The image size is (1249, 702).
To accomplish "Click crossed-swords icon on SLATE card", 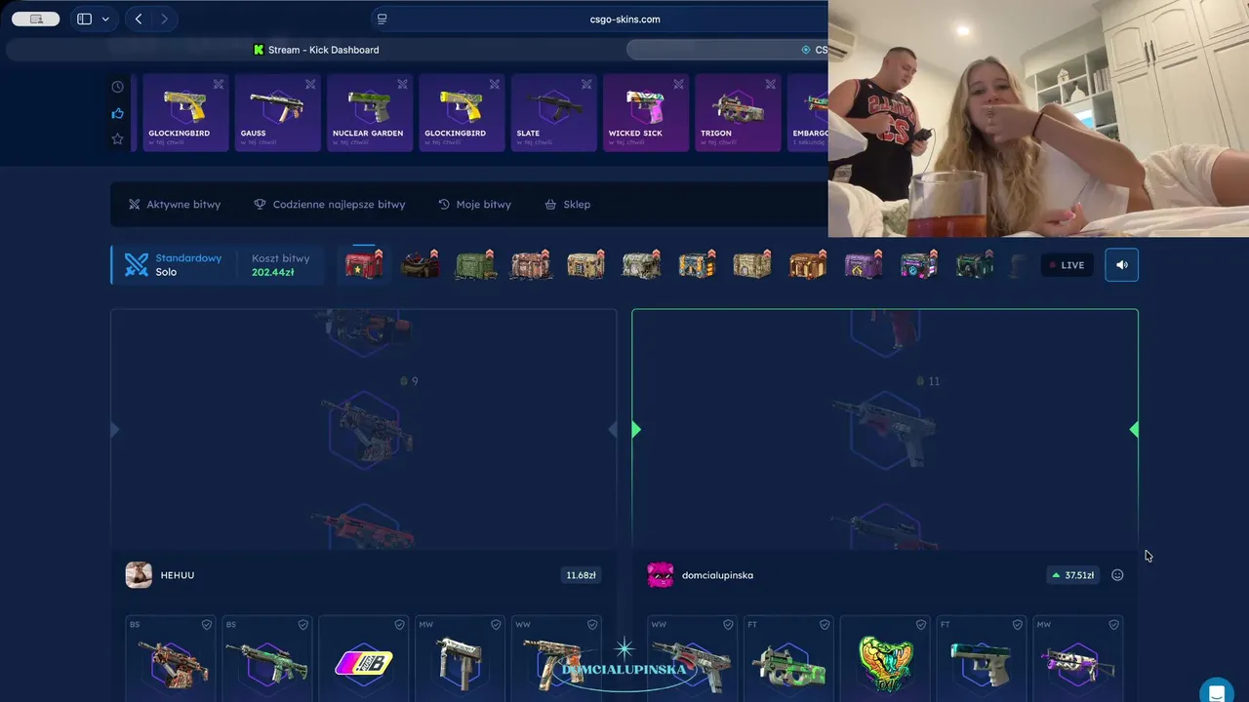I will 586,85.
